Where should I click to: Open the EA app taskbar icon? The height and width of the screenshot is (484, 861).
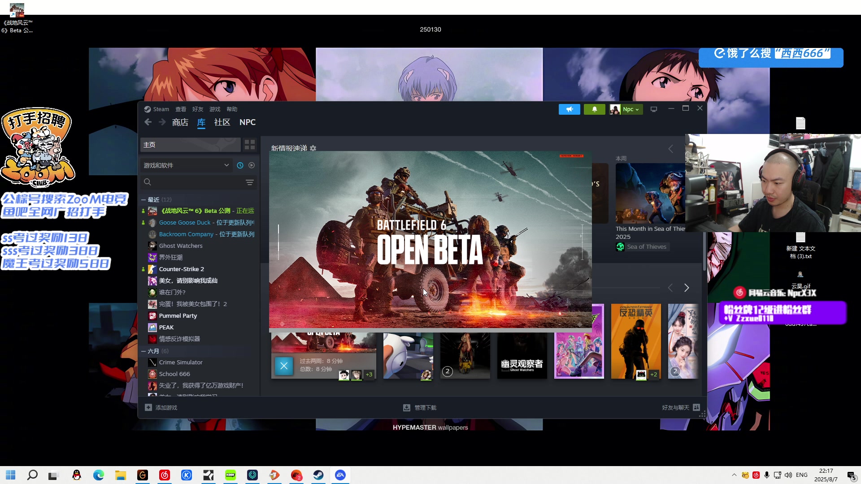[x=340, y=475]
